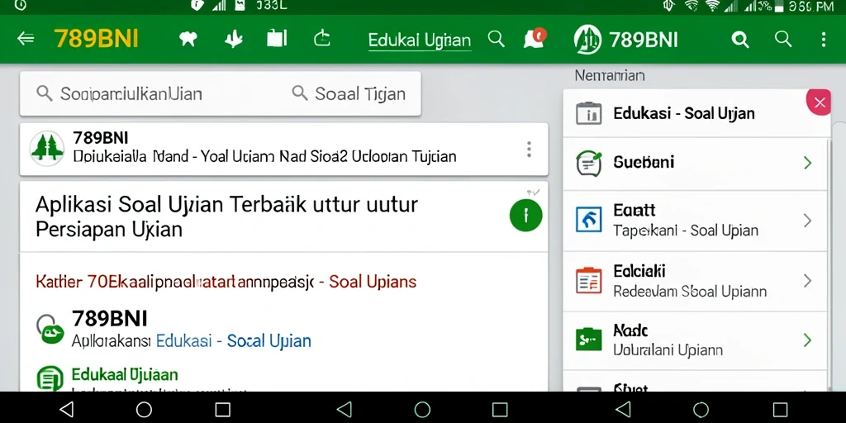Screen dimensions: 846x423
Task: Tap the left Android recents square
Action: 223,409
